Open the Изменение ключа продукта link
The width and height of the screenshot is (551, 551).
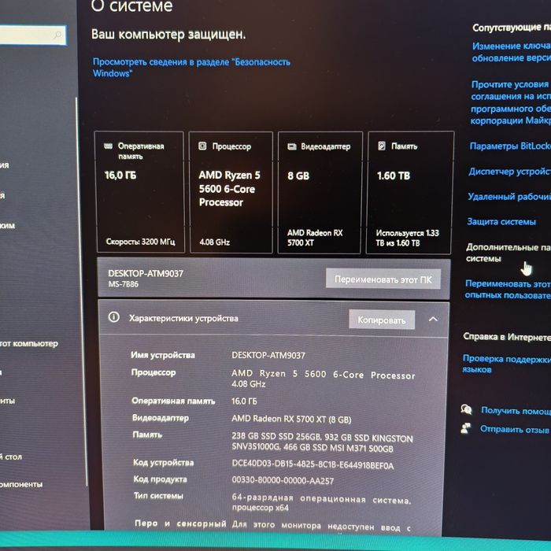coord(512,52)
